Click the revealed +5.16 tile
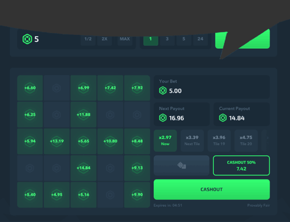The width and height of the screenshot is (290, 222). point(83,195)
